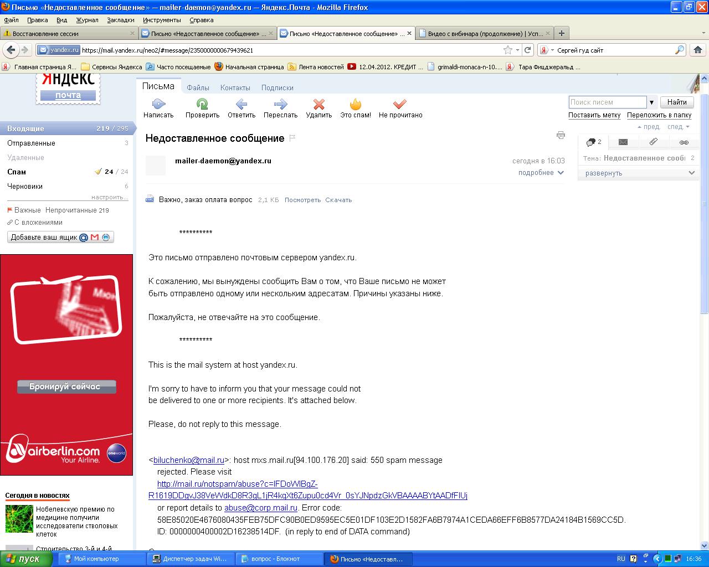Screen dimensions: 709x567
Task: Go forward with Firefox forward arrow
Action: click(25, 50)
